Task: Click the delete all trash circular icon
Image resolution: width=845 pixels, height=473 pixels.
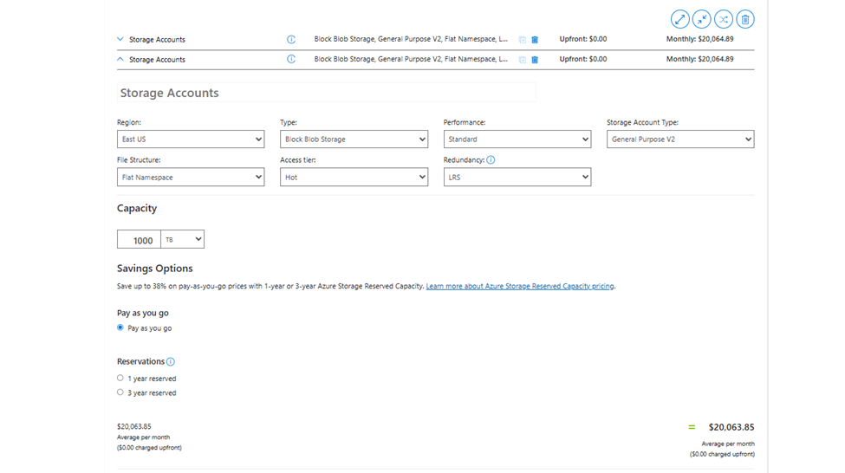Action: [745, 19]
